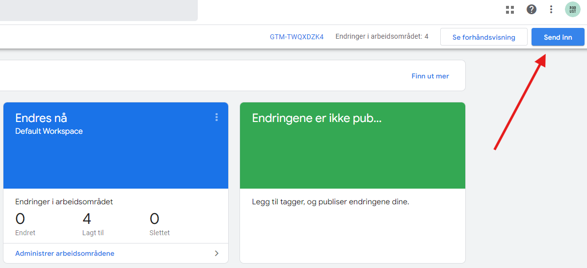
Task: Click the help question mark icon
Action: 532,9
